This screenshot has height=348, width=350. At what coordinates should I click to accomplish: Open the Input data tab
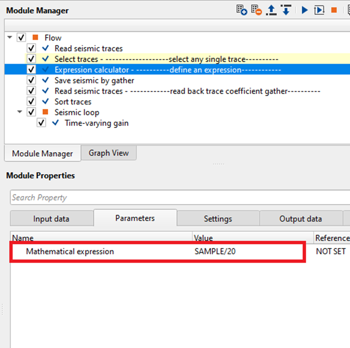51,219
